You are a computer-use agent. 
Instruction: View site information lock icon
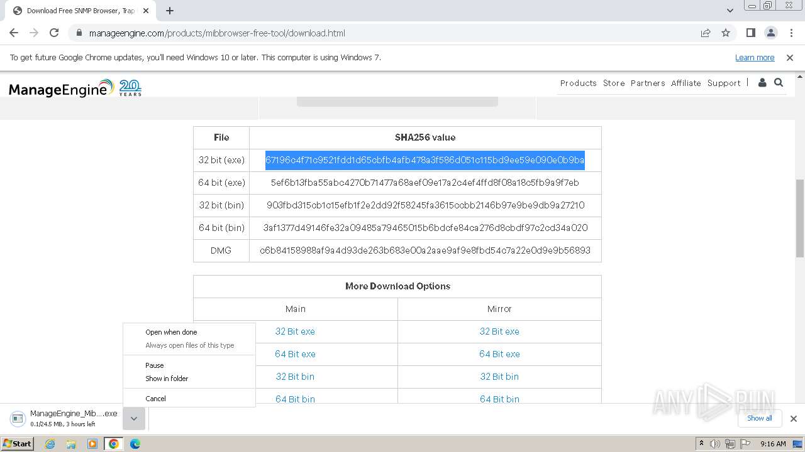[x=79, y=33]
